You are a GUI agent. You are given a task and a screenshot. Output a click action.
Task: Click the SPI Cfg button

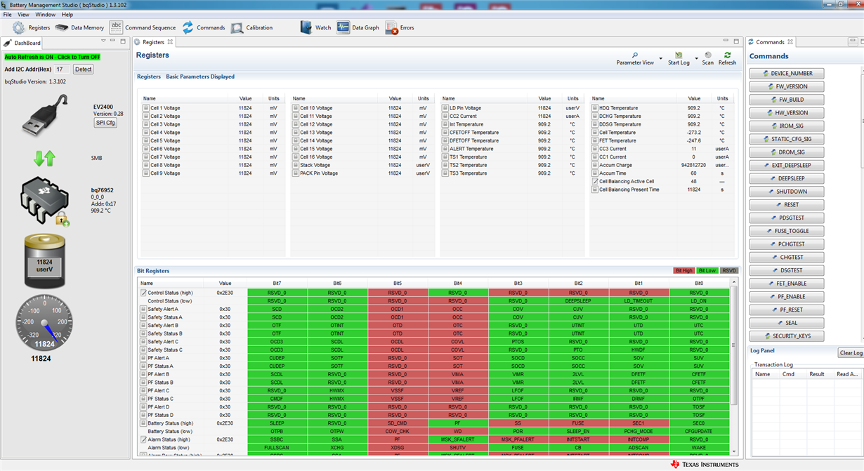pos(105,123)
